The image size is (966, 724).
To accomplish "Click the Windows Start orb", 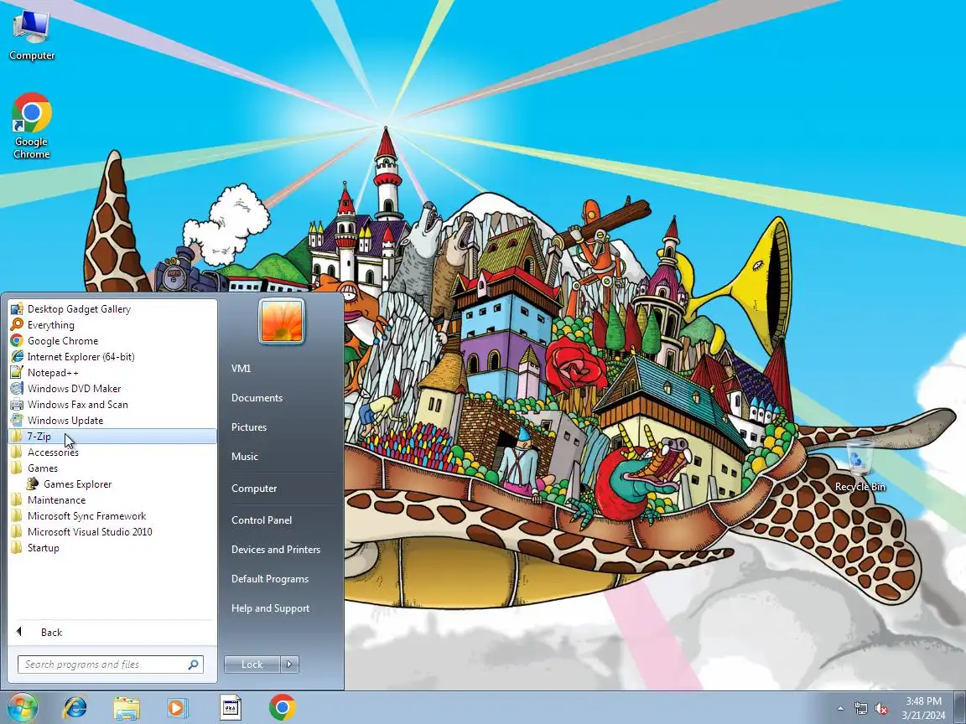I will point(23,708).
